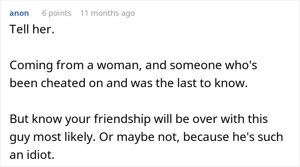Click the word 'friendship' in the comment
Viewport: 300px width, 167px height.
[122, 119]
